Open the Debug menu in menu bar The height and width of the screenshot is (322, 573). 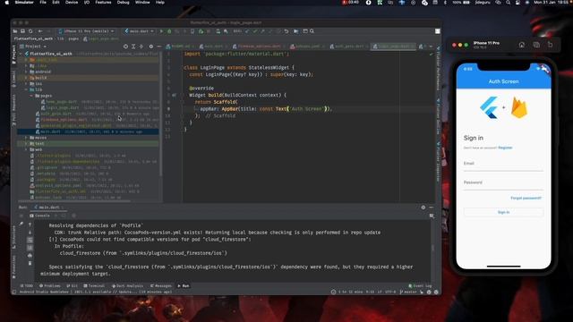click(124, 2)
